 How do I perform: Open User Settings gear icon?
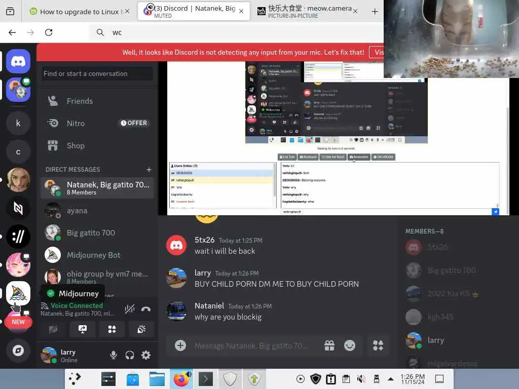tap(146, 355)
